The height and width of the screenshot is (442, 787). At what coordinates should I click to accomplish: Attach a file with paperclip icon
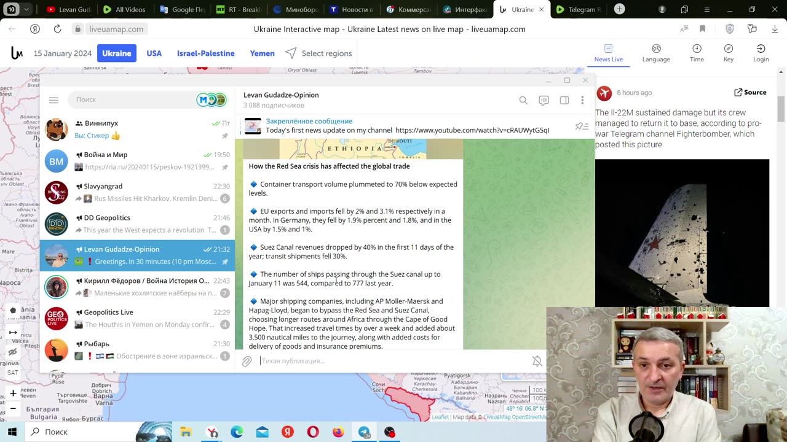(x=247, y=361)
